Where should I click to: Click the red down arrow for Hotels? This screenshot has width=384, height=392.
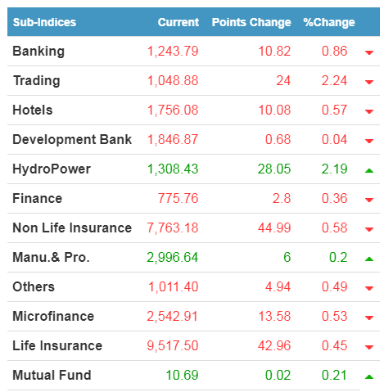[x=369, y=111]
